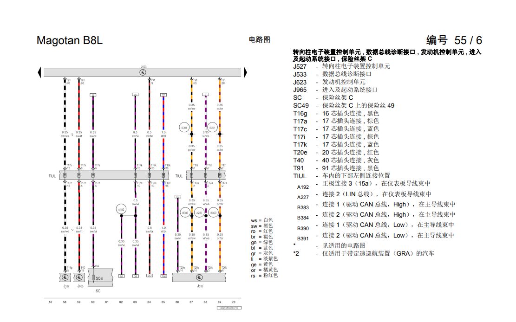Select legend row J527 转向柱电子装置控制单元
This screenshot has width=516, height=322.
coord(341,66)
